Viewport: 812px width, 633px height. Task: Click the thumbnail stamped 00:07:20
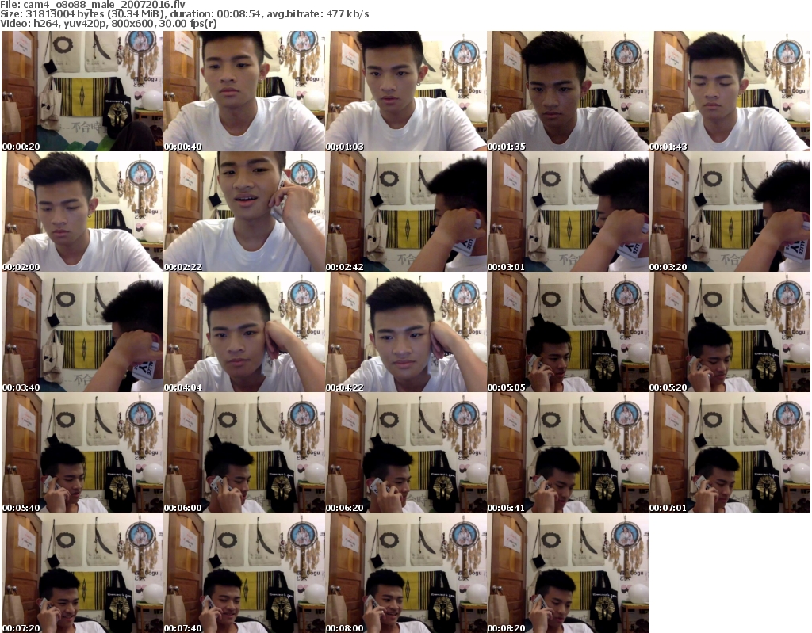click(82, 573)
